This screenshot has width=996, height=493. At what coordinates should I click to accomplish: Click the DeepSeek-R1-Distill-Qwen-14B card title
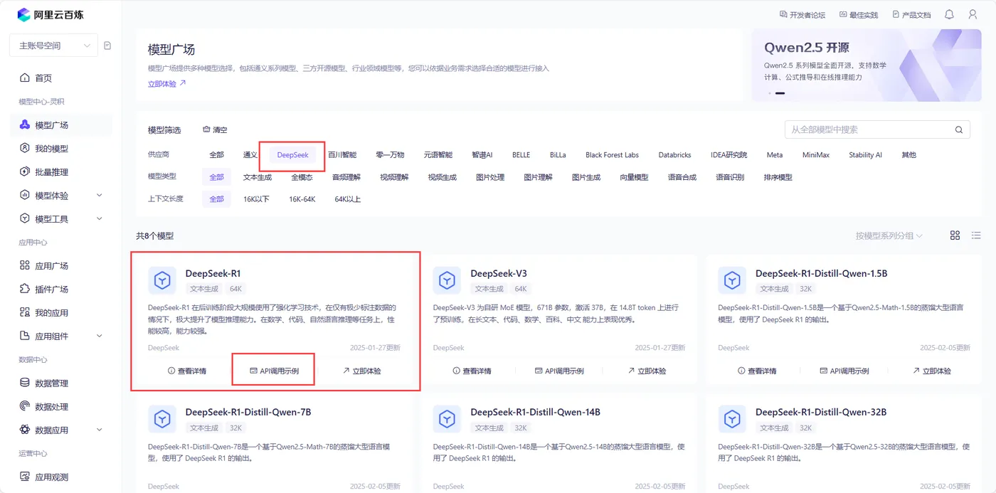click(x=535, y=412)
